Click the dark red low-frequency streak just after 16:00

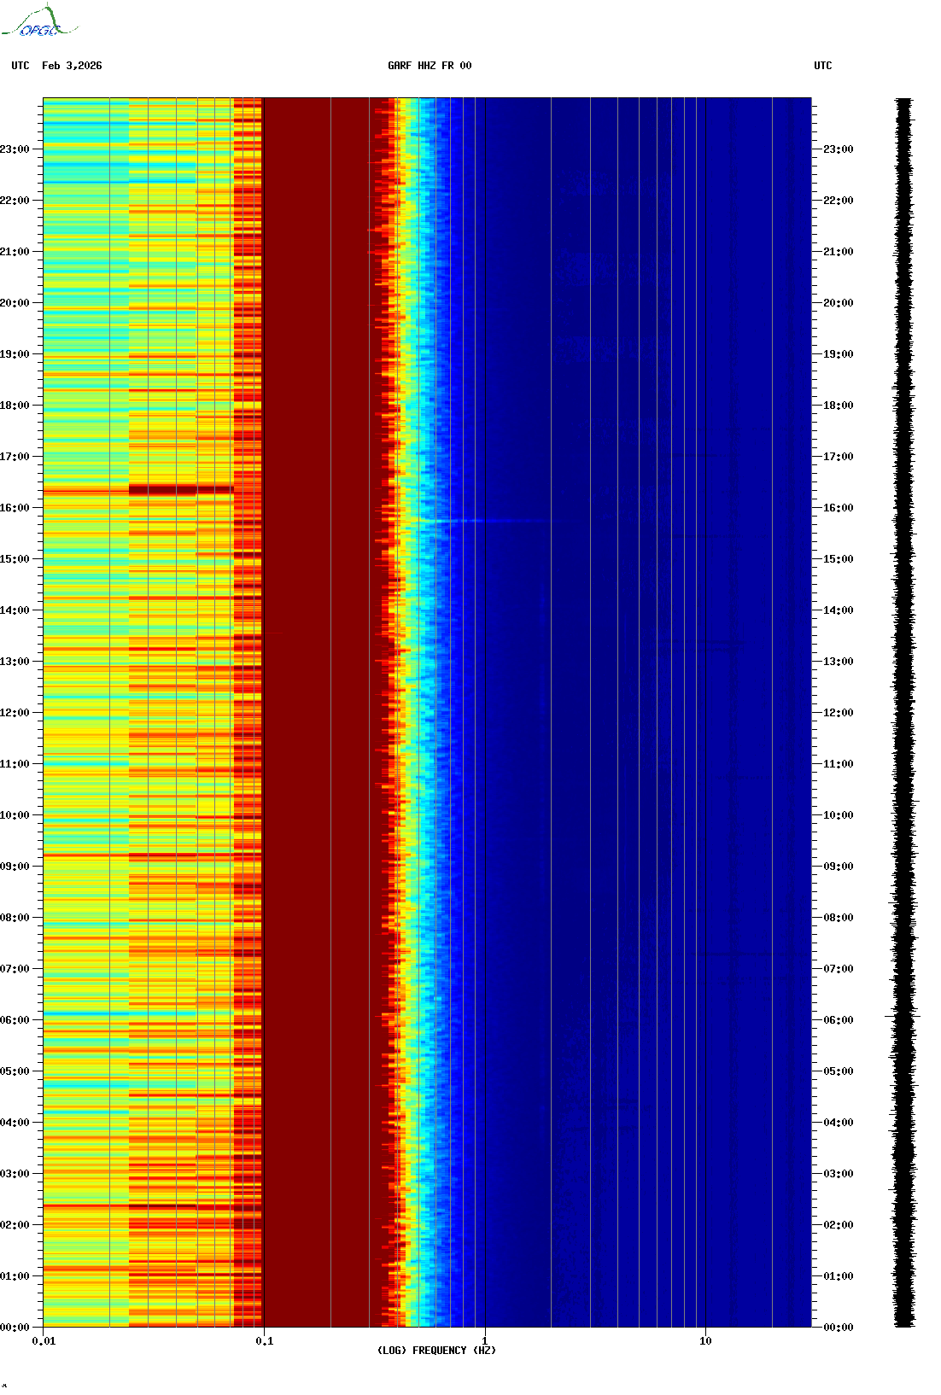pos(180,490)
